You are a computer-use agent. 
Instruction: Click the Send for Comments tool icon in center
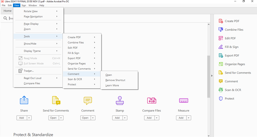(x=56, y=100)
